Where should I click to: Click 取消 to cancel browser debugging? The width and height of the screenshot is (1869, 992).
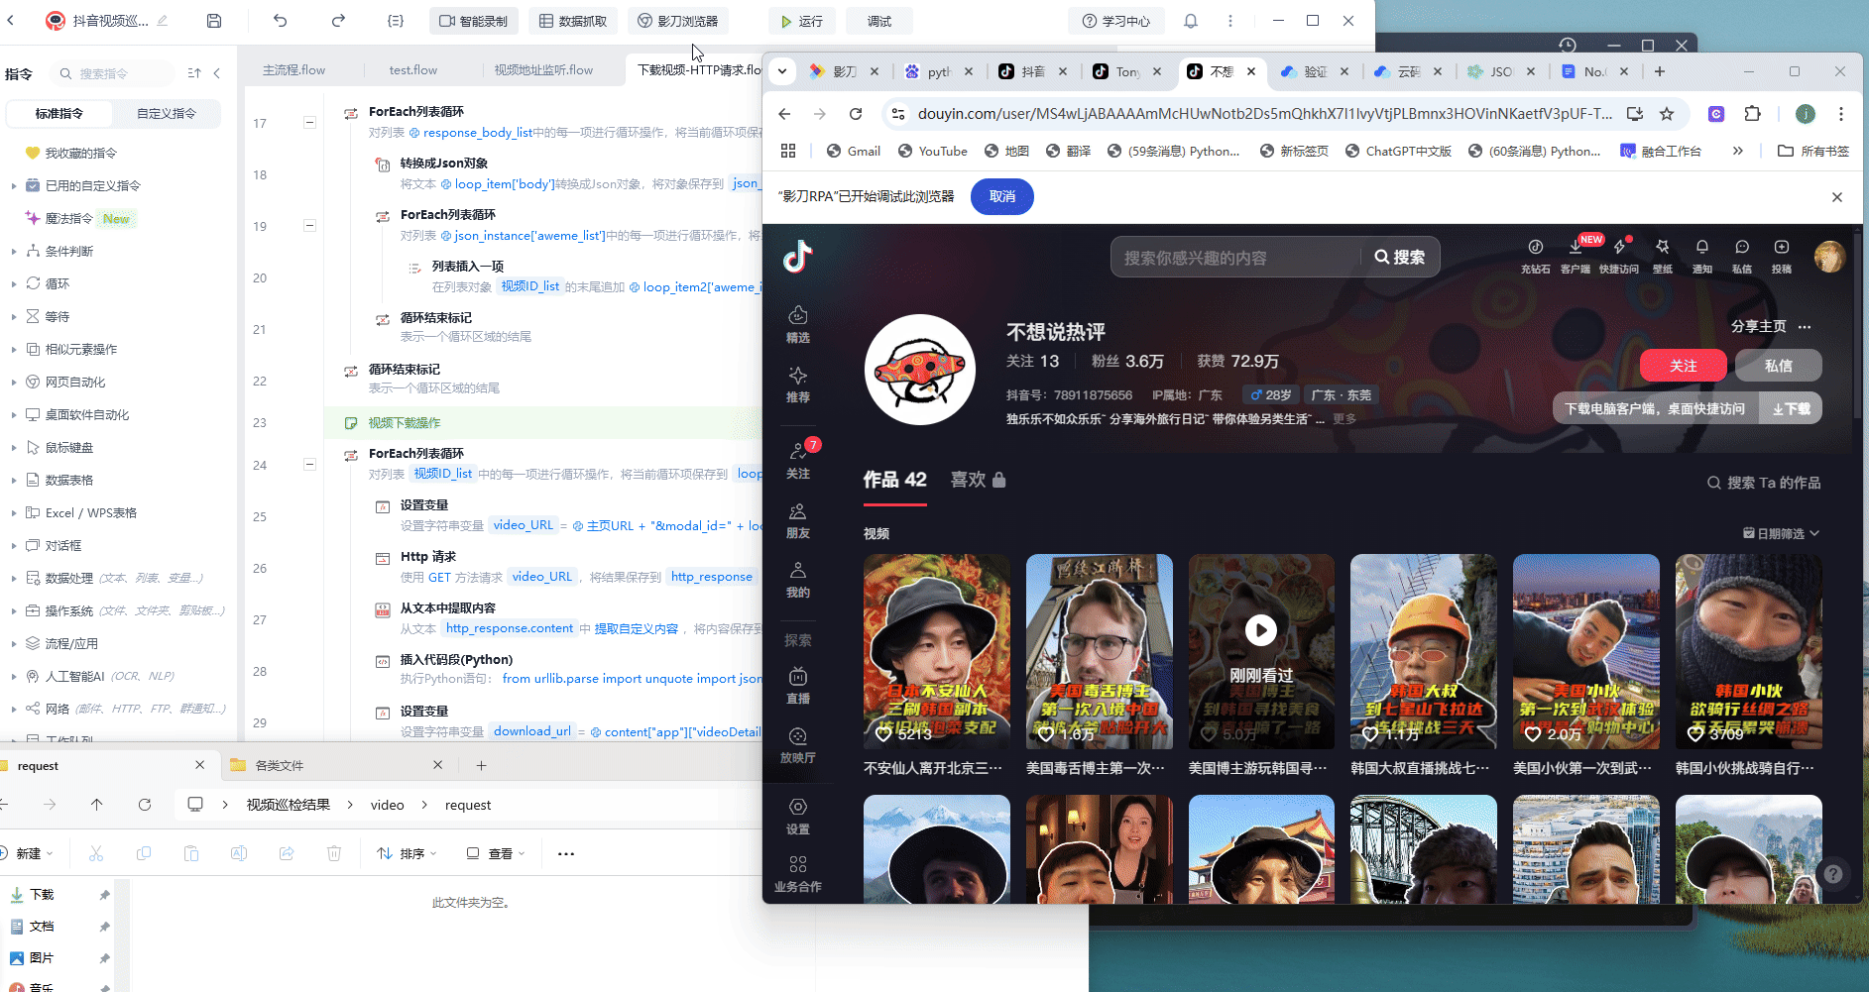1001,196
